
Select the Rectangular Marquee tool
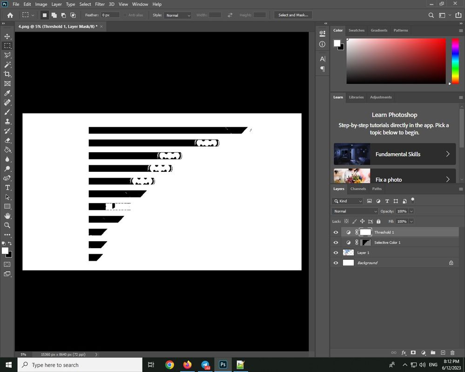pyautogui.click(x=7, y=46)
